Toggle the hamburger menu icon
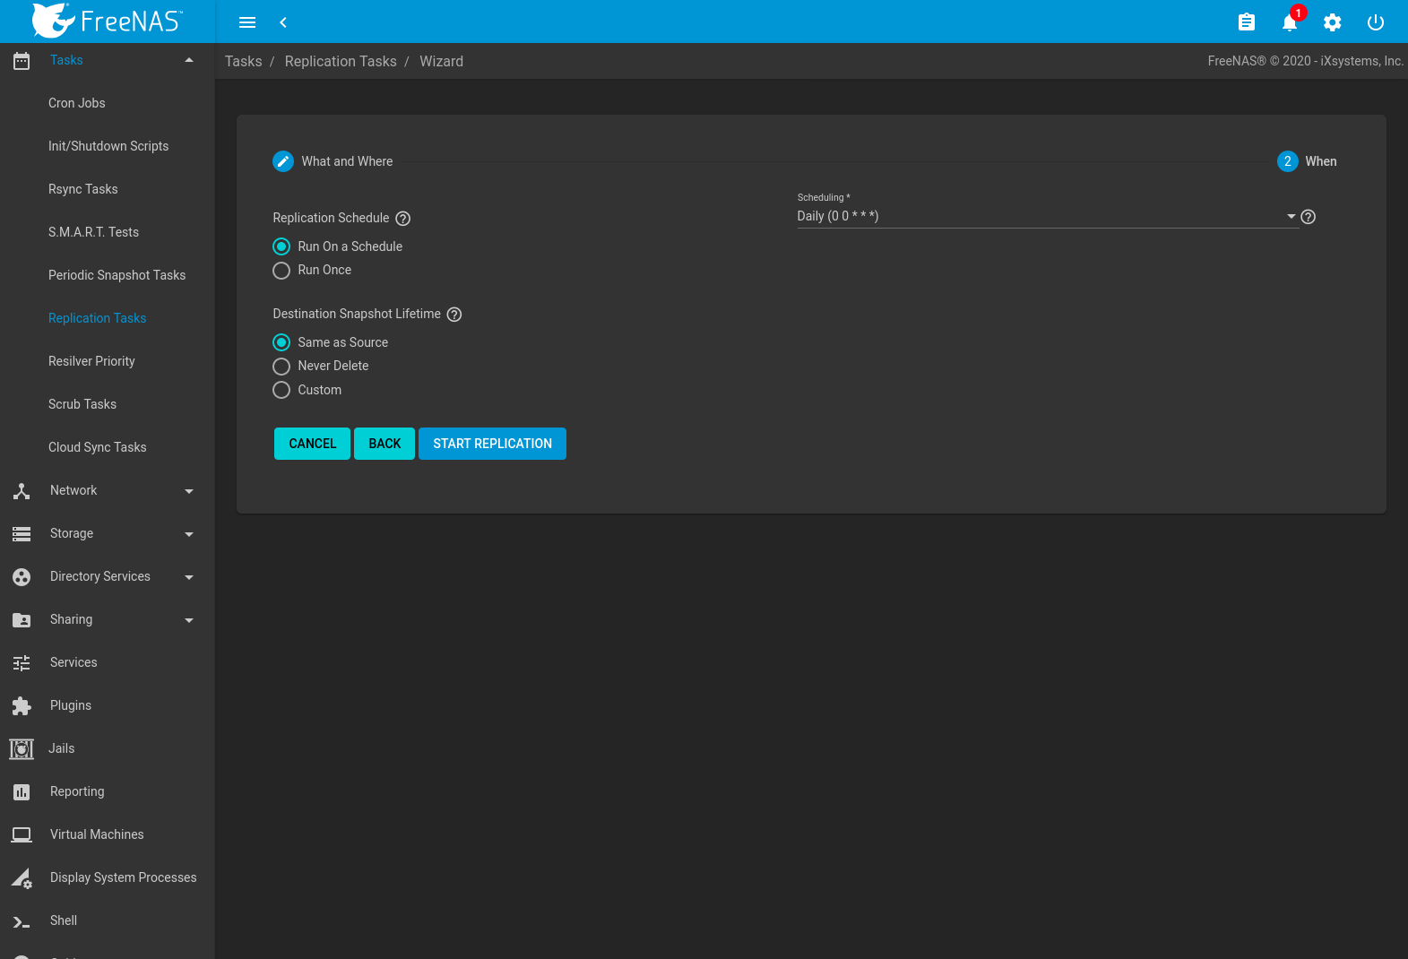 tap(247, 22)
